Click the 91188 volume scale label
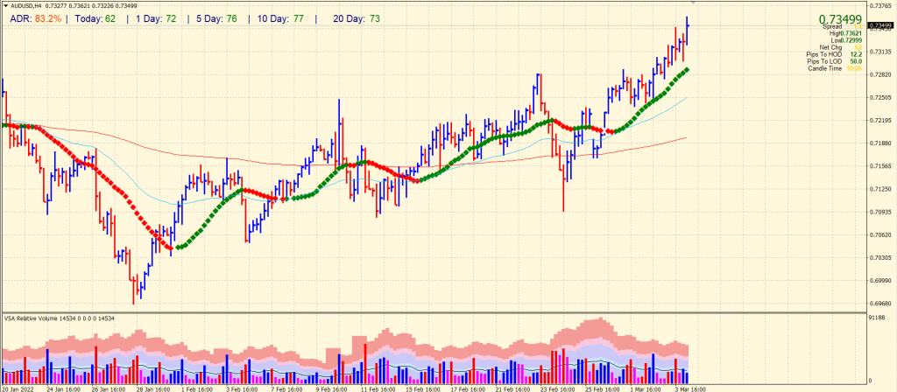Viewport: 897px width, 392px height. coord(878,317)
